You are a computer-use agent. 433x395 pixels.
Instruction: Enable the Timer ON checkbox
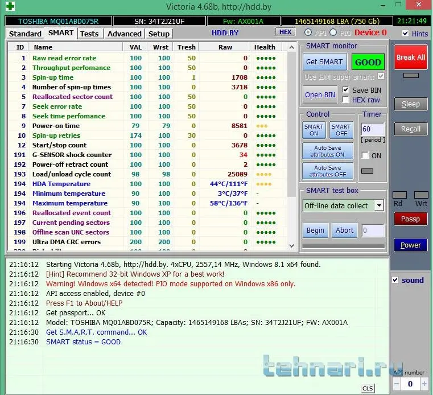pyautogui.click(x=365, y=155)
